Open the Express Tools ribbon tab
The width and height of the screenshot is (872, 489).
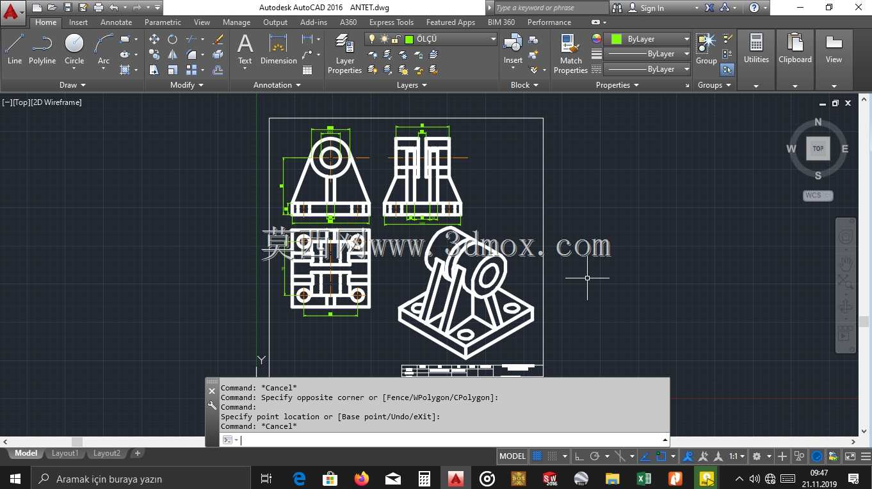pos(391,22)
